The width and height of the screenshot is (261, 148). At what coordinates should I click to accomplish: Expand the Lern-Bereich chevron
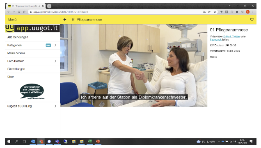[55, 61]
